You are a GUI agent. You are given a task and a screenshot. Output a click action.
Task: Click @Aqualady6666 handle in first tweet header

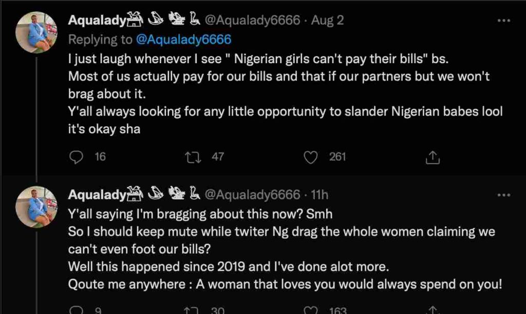coord(252,21)
